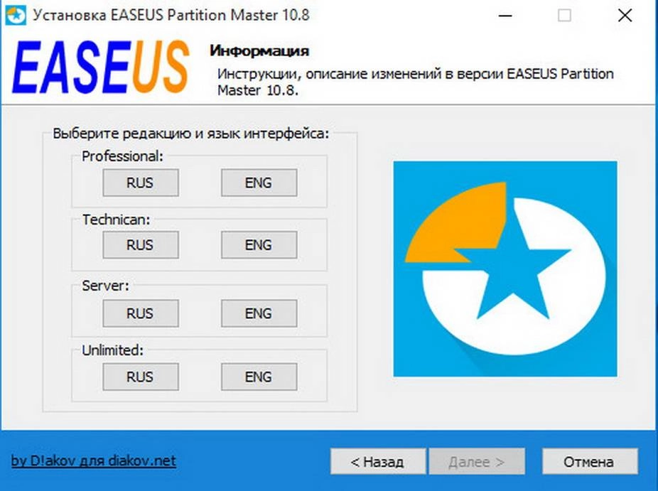
Task: Choose ENG under Professional edition
Action: pos(259,183)
